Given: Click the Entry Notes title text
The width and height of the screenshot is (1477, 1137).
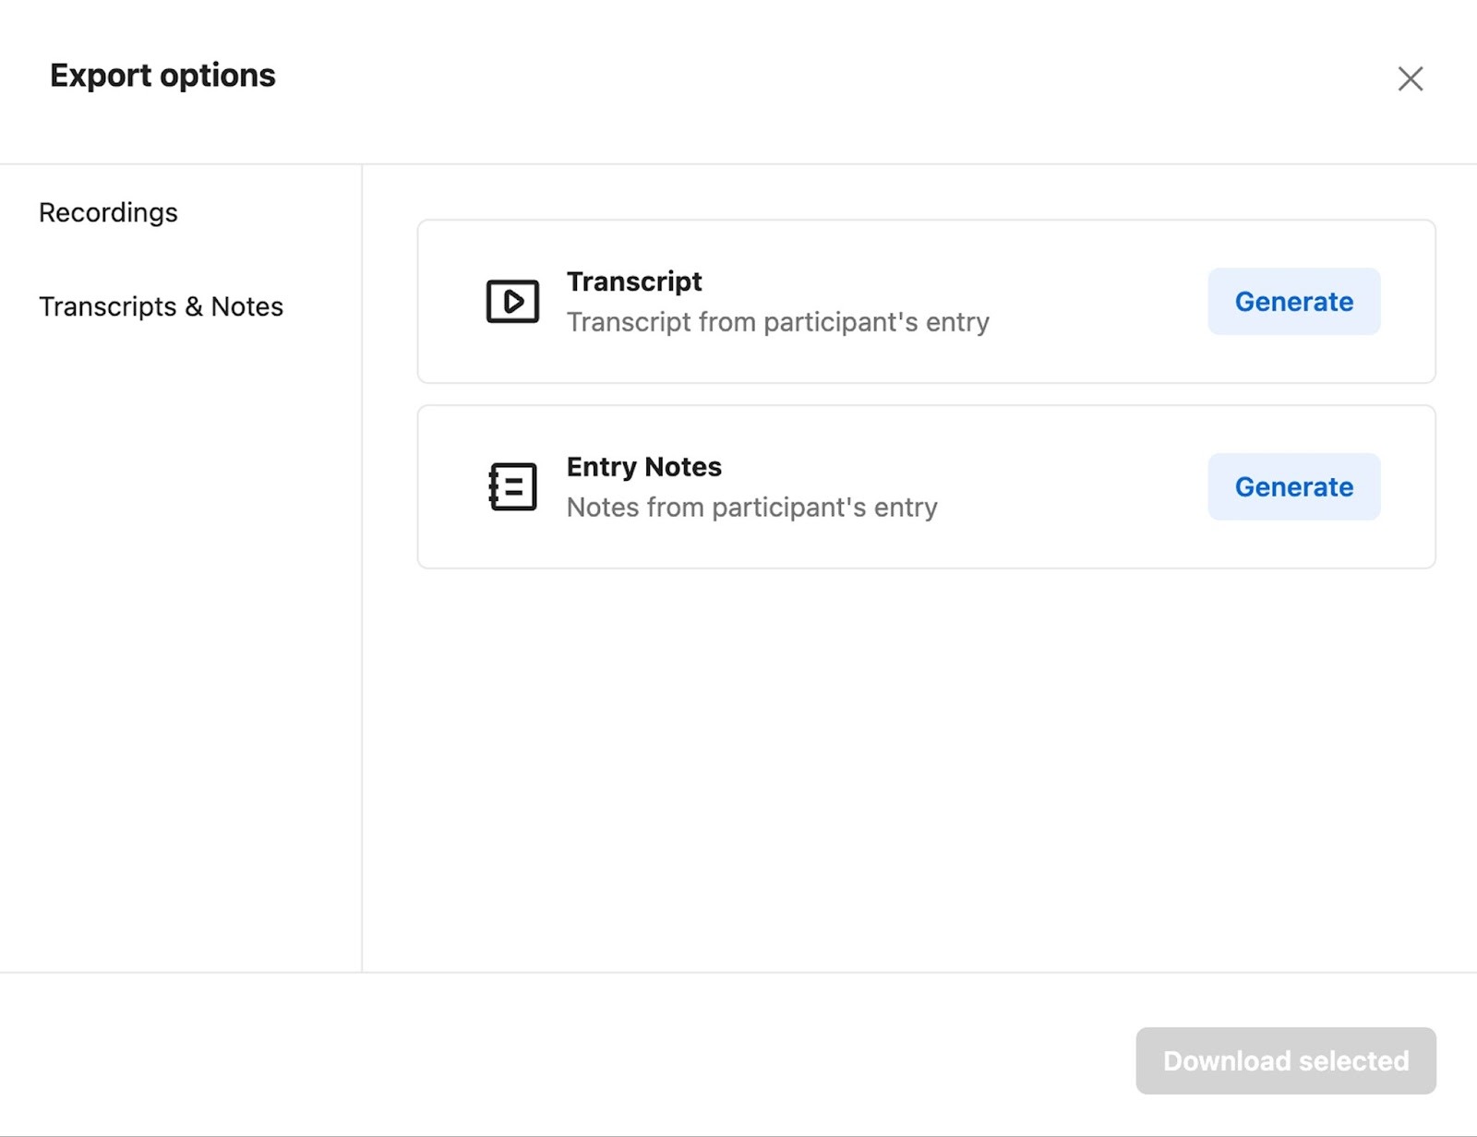Looking at the screenshot, I should click(643, 467).
